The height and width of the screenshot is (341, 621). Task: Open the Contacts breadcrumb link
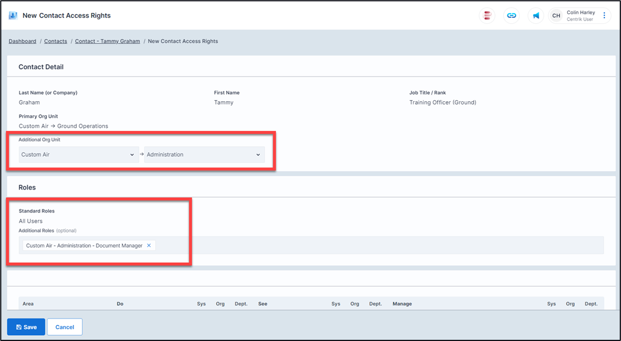point(56,41)
